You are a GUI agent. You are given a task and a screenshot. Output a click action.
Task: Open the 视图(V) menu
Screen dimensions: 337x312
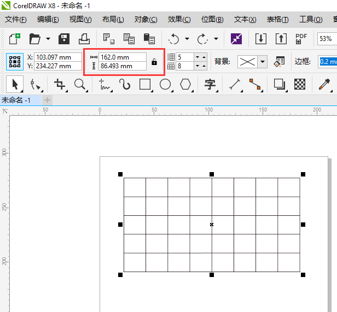[80, 20]
